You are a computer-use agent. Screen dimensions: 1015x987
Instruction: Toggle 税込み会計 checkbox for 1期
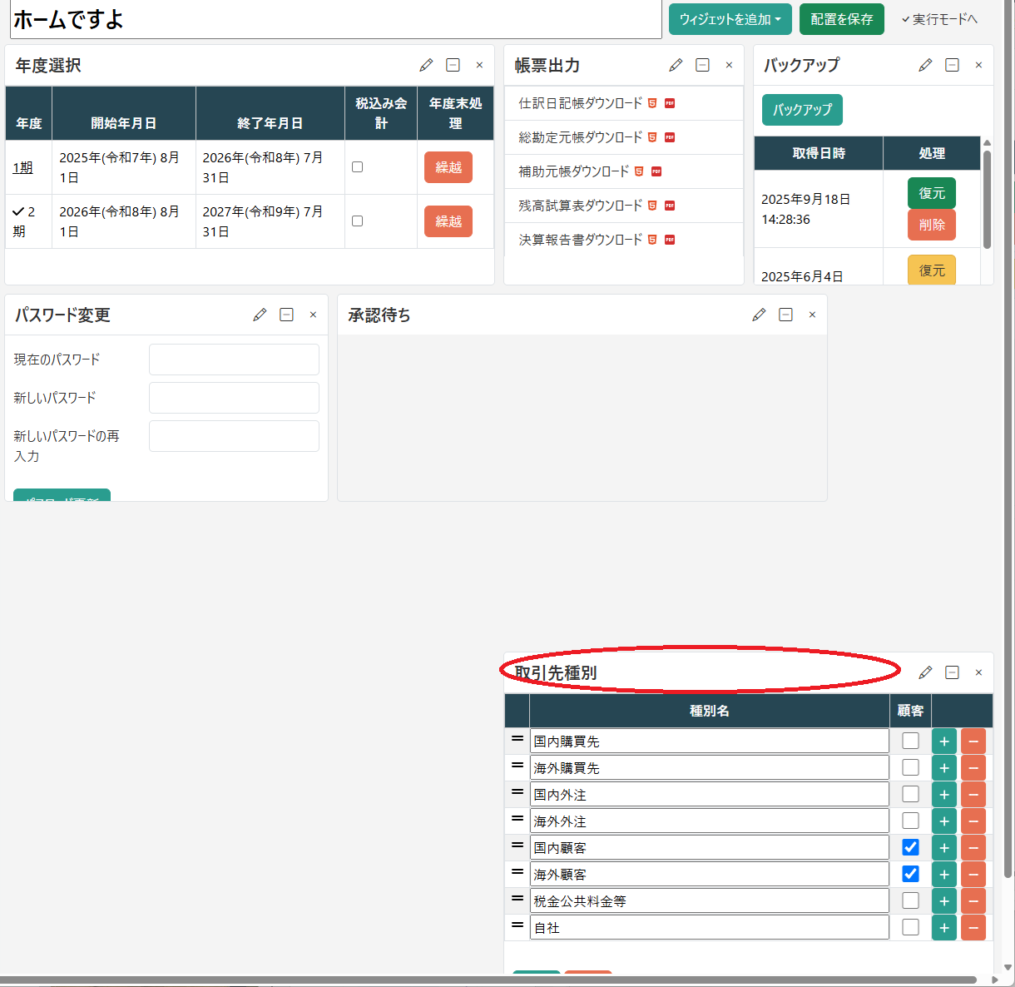click(x=357, y=167)
